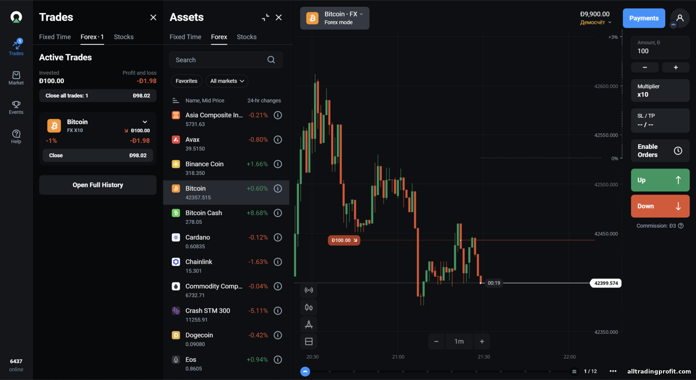Toggle the Favorites filter chip

187,81
